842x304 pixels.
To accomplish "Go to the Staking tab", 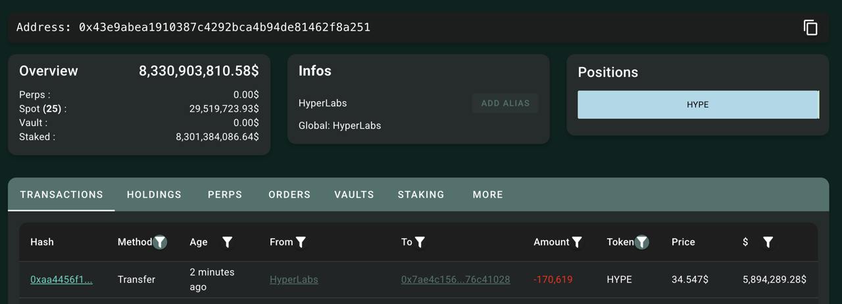I will click(421, 194).
